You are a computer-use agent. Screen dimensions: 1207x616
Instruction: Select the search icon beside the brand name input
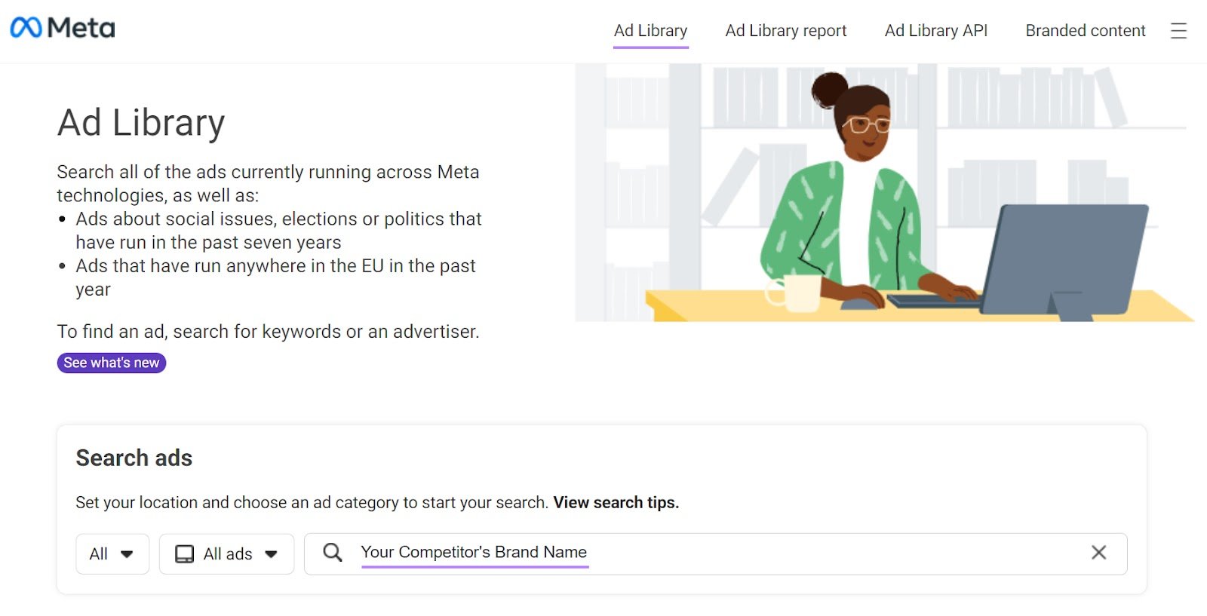(x=332, y=553)
